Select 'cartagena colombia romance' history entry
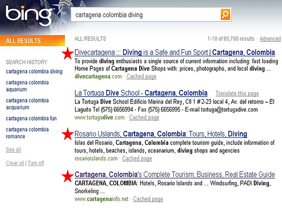 click(x=27, y=133)
